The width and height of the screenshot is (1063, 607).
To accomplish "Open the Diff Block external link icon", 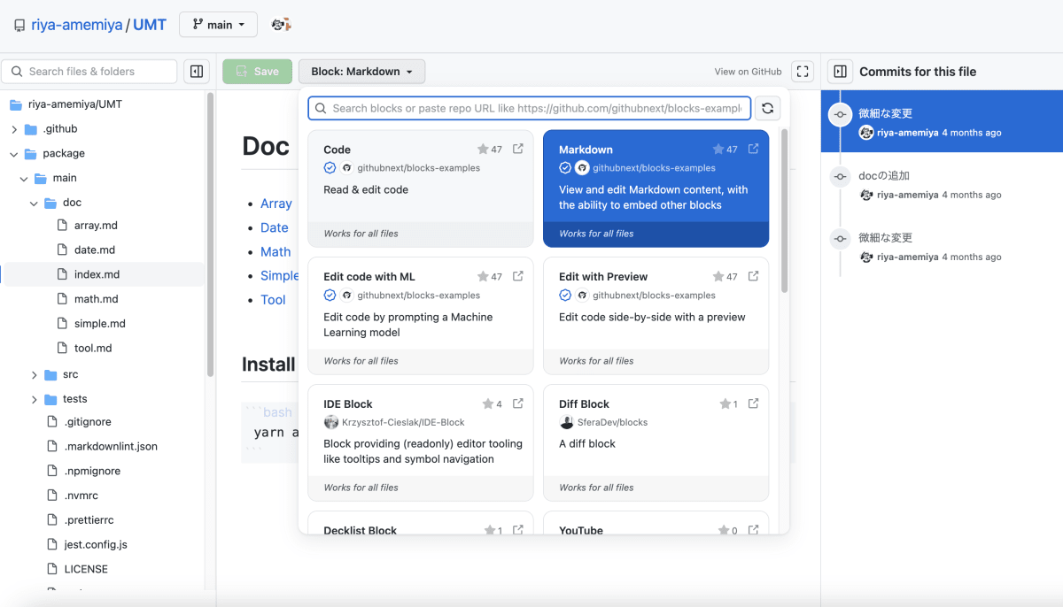I will 753,403.
